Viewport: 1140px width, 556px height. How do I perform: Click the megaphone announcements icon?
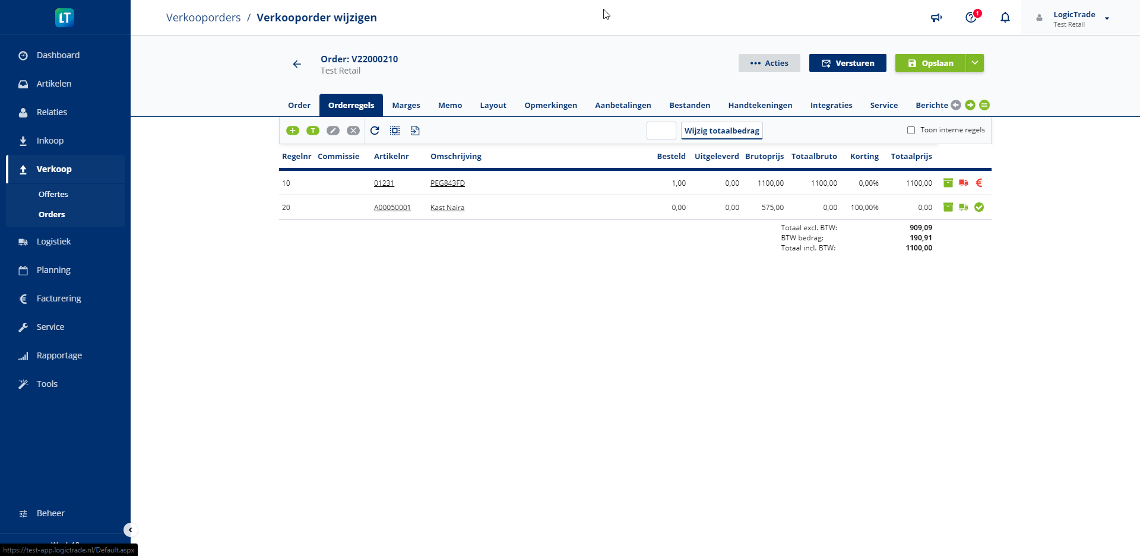[936, 18]
